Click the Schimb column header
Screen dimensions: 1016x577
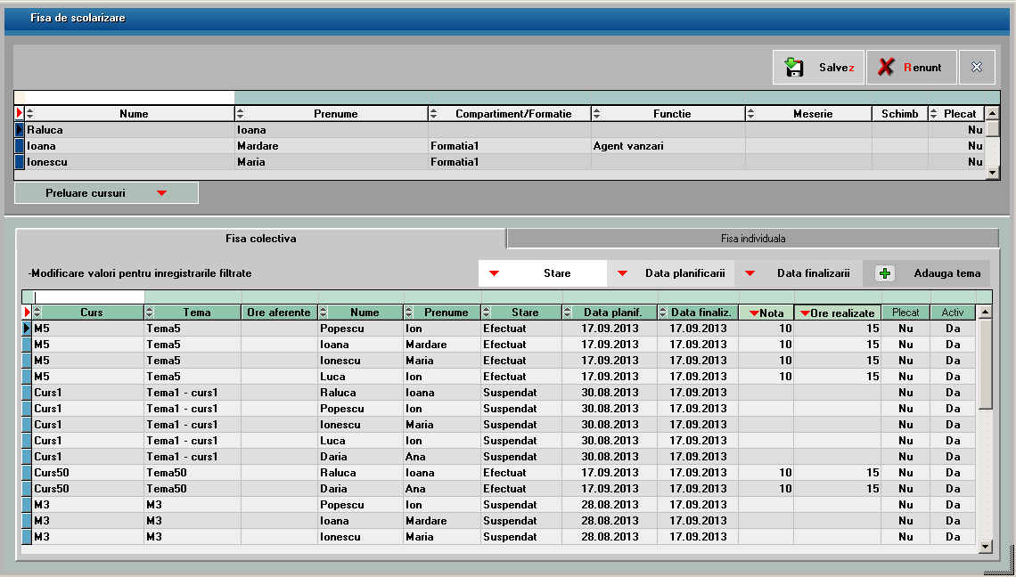[899, 114]
